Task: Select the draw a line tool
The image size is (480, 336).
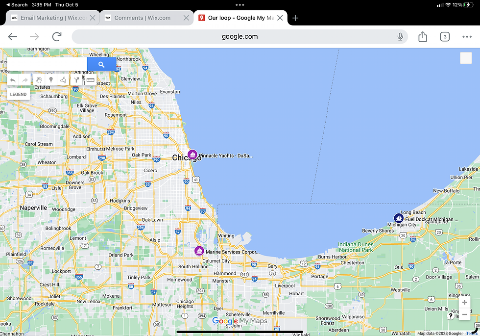Action: [63, 80]
